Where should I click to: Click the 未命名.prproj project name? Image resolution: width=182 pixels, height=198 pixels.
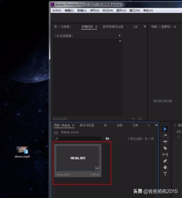(x=70, y=132)
